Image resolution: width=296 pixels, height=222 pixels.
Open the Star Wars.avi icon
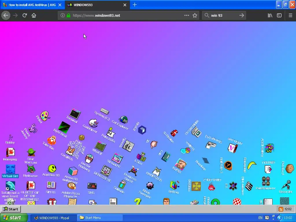tap(31, 152)
